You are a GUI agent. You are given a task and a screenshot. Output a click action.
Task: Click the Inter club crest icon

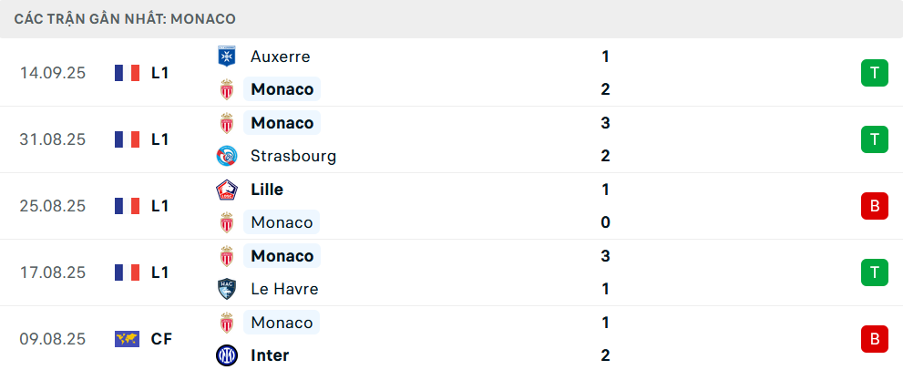[x=225, y=355]
